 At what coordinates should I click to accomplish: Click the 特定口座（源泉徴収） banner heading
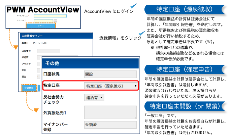tap(185, 9)
